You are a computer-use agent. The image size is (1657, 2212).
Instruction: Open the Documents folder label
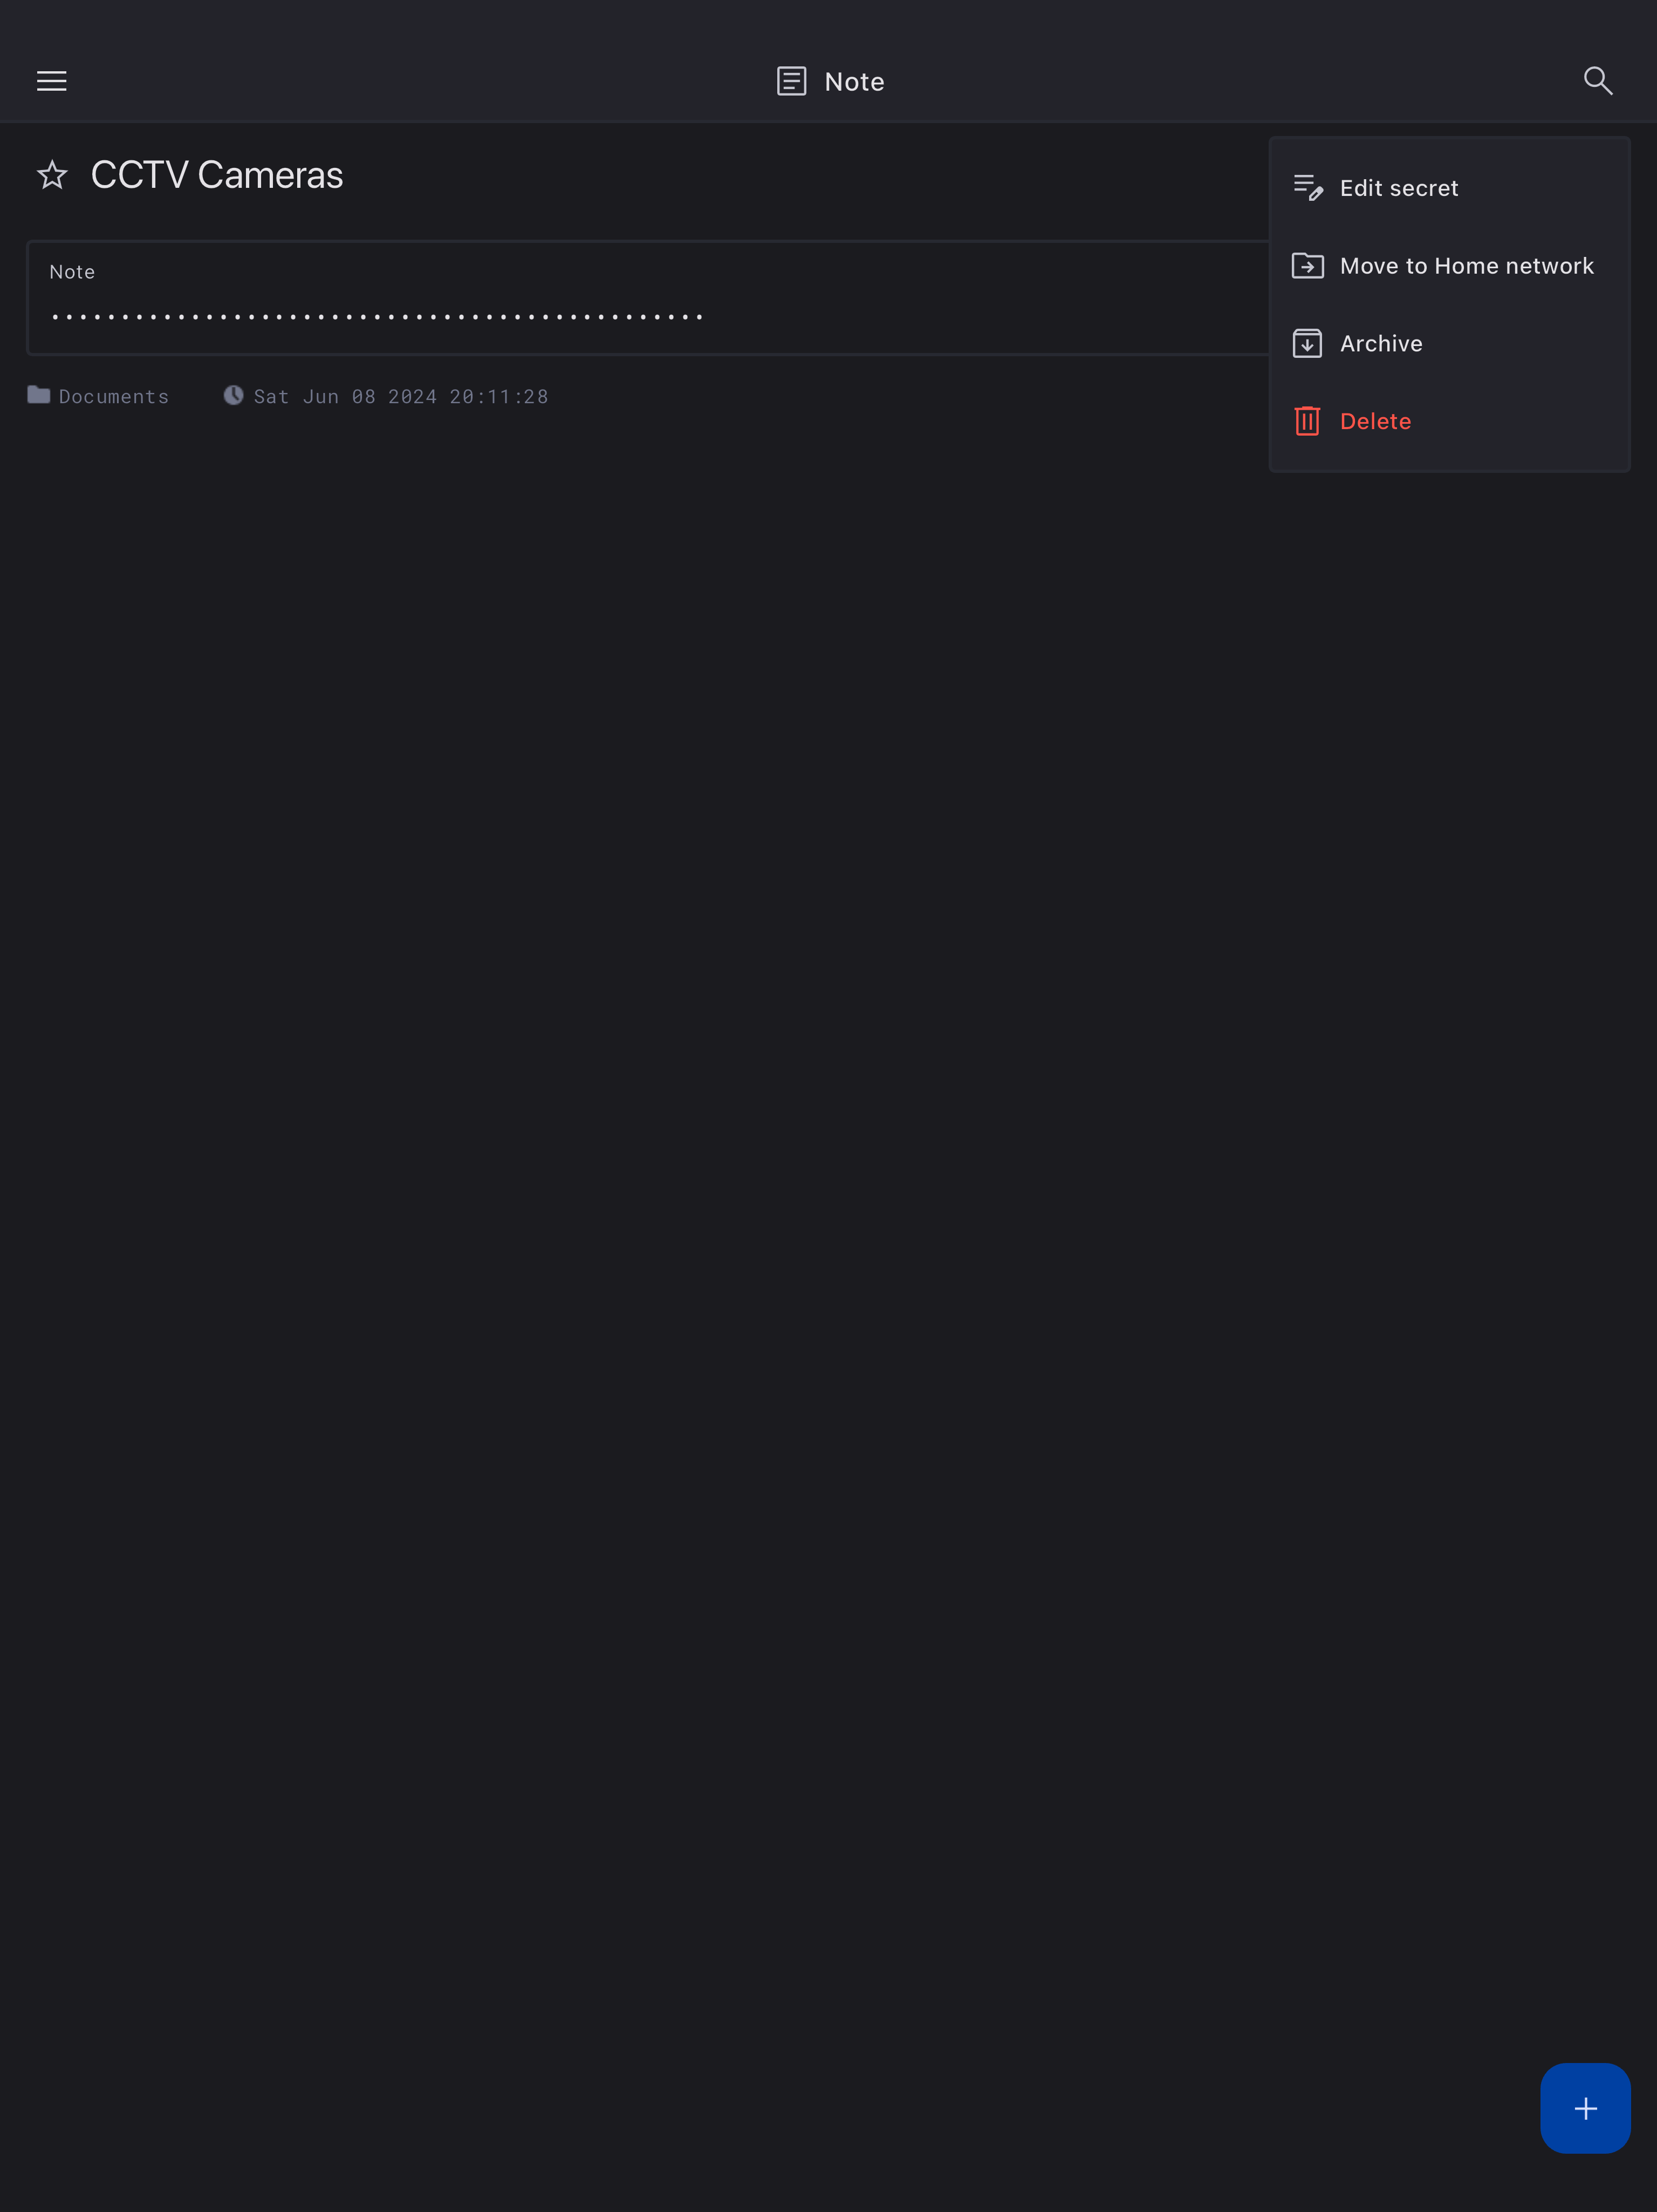[x=114, y=397]
